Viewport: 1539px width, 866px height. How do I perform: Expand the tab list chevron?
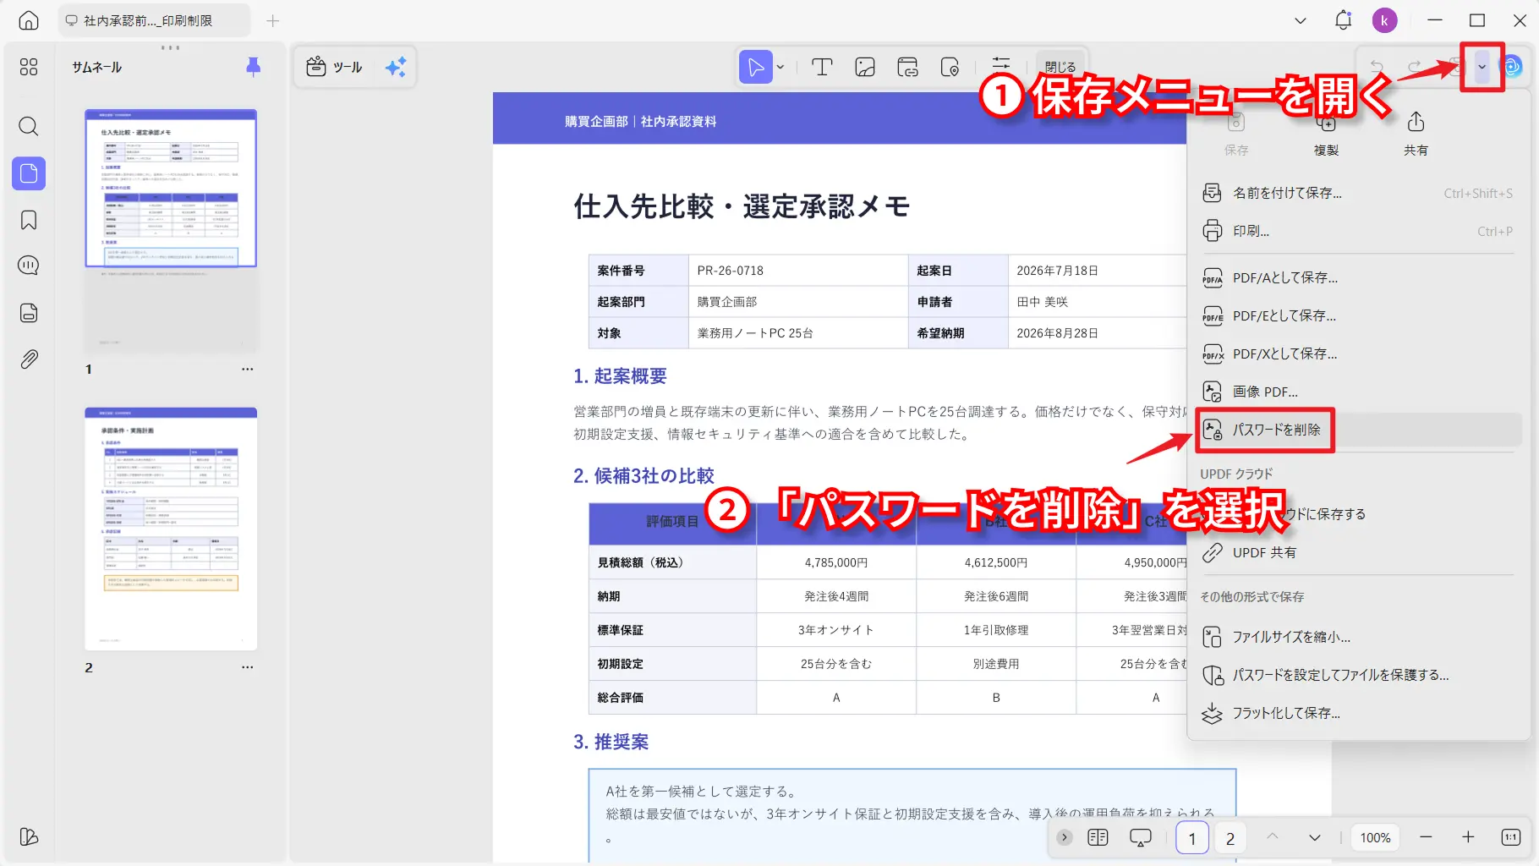tap(1301, 20)
